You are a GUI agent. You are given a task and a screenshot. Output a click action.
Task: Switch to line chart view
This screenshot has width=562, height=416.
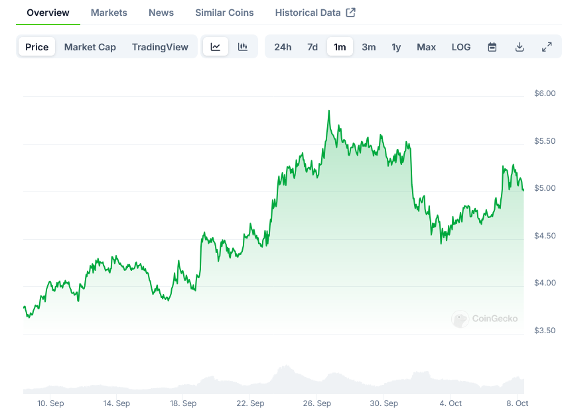216,47
